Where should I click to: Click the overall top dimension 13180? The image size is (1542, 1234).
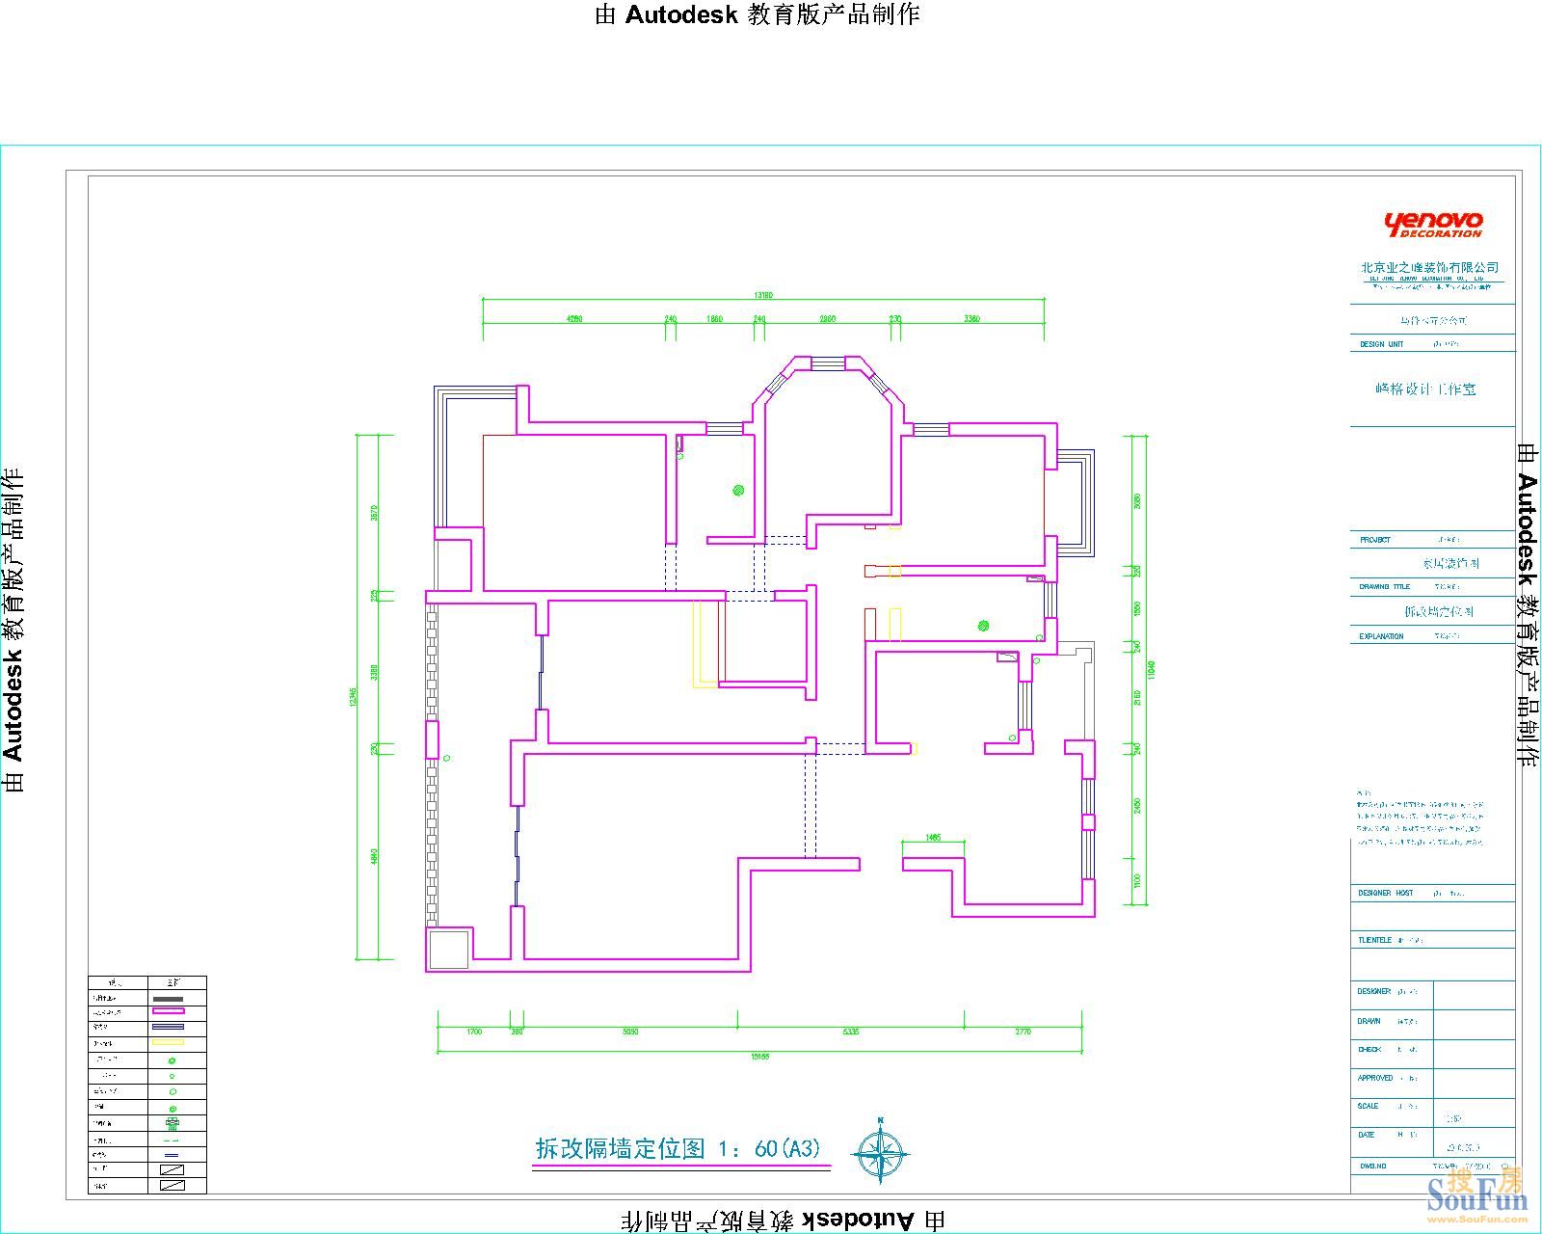tap(763, 295)
